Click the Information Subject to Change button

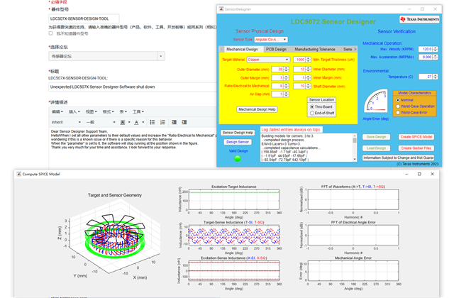pos(399,158)
